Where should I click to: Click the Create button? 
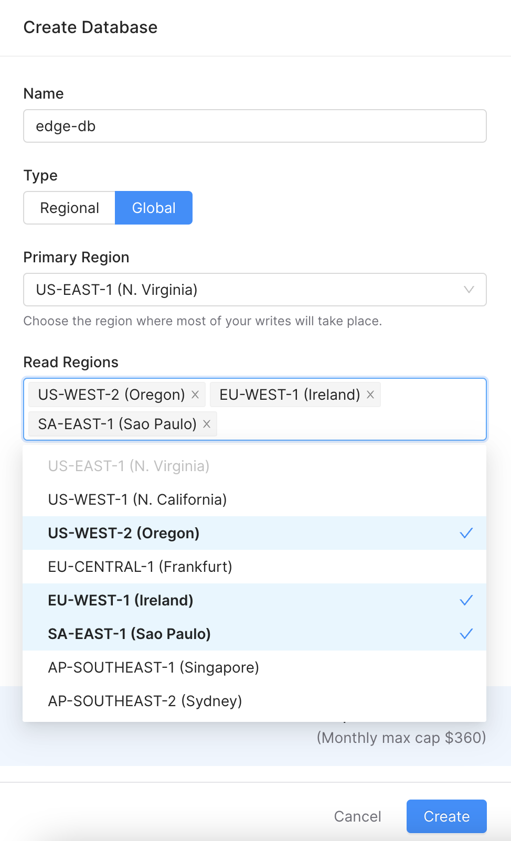tap(446, 816)
